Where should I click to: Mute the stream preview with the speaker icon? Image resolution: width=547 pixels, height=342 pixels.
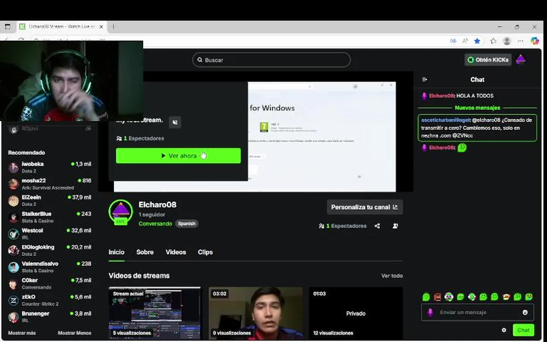[x=175, y=122]
